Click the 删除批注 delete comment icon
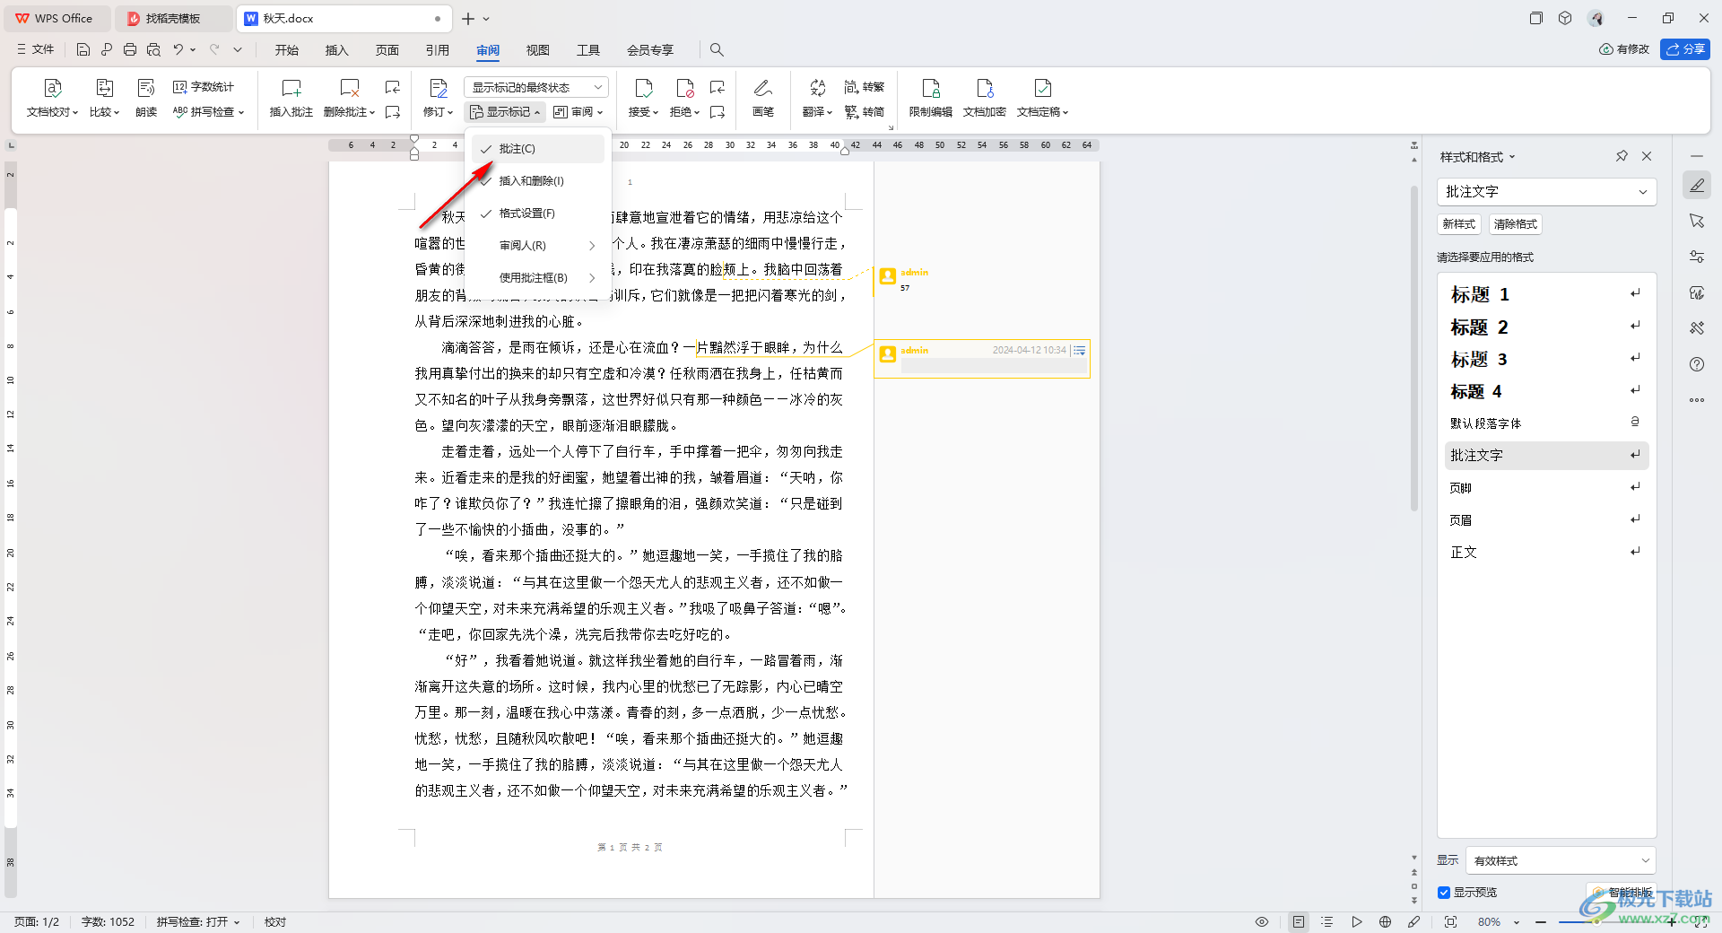This screenshot has height=933, width=1722. pos(349,98)
